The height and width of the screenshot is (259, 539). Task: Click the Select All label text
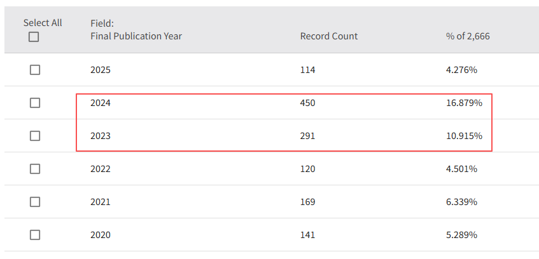pyautogui.click(x=43, y=23)
